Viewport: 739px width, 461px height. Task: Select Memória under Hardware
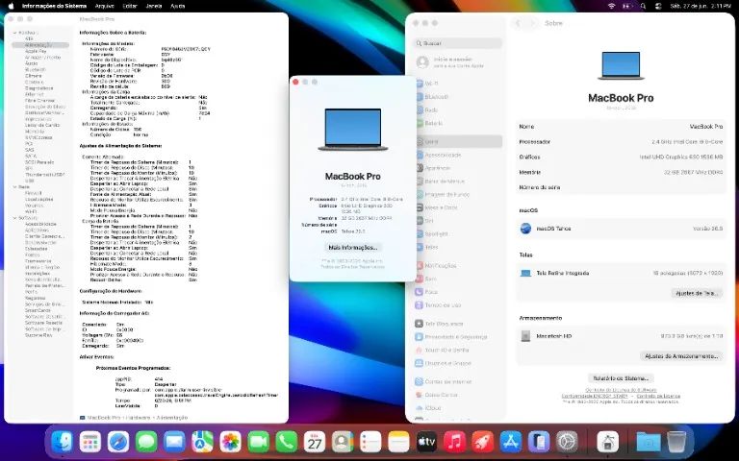(35, 132)
